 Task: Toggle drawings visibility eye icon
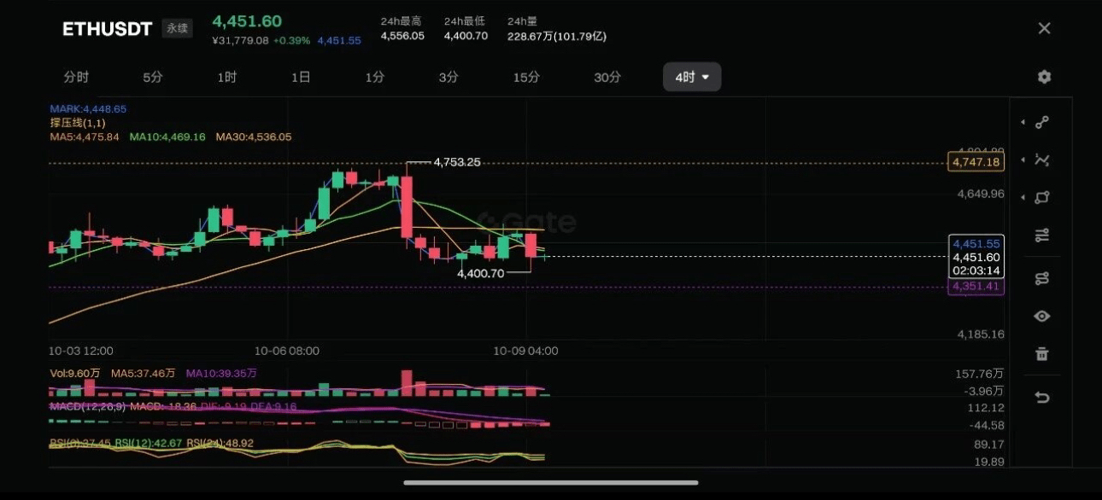[x=1042, y=316]
